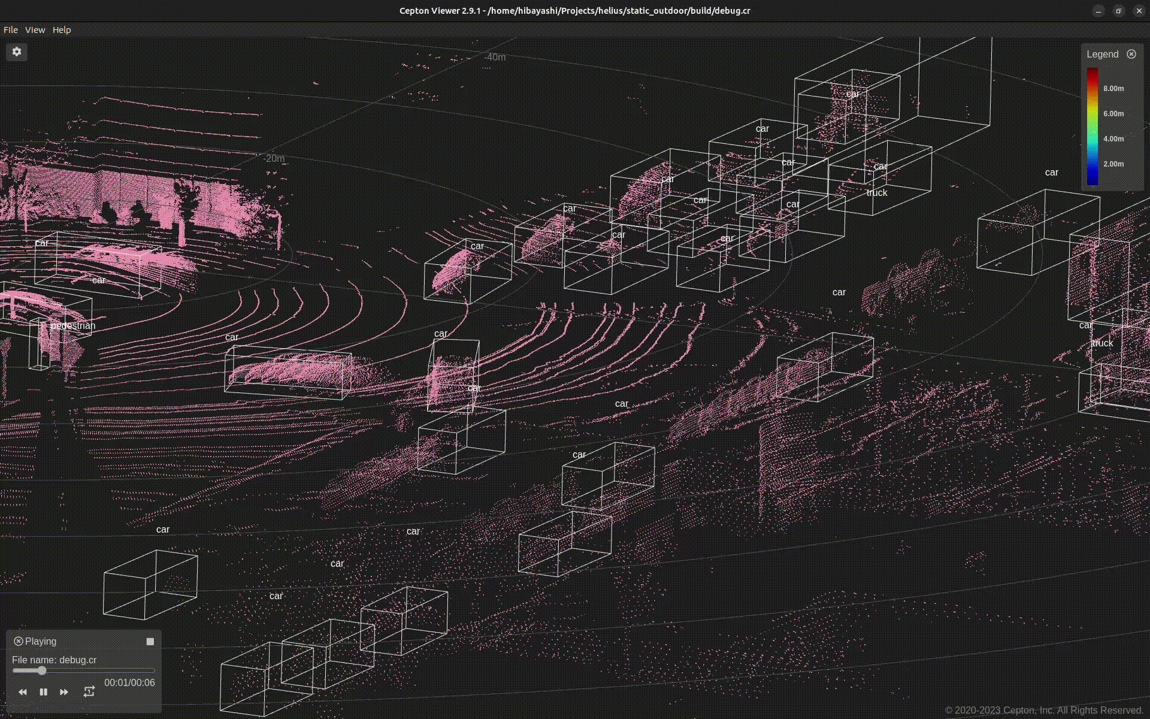Open the File menu
The width and height of the screenshot is (1150, 719).
pyautogui.click(x=11, y=30)
